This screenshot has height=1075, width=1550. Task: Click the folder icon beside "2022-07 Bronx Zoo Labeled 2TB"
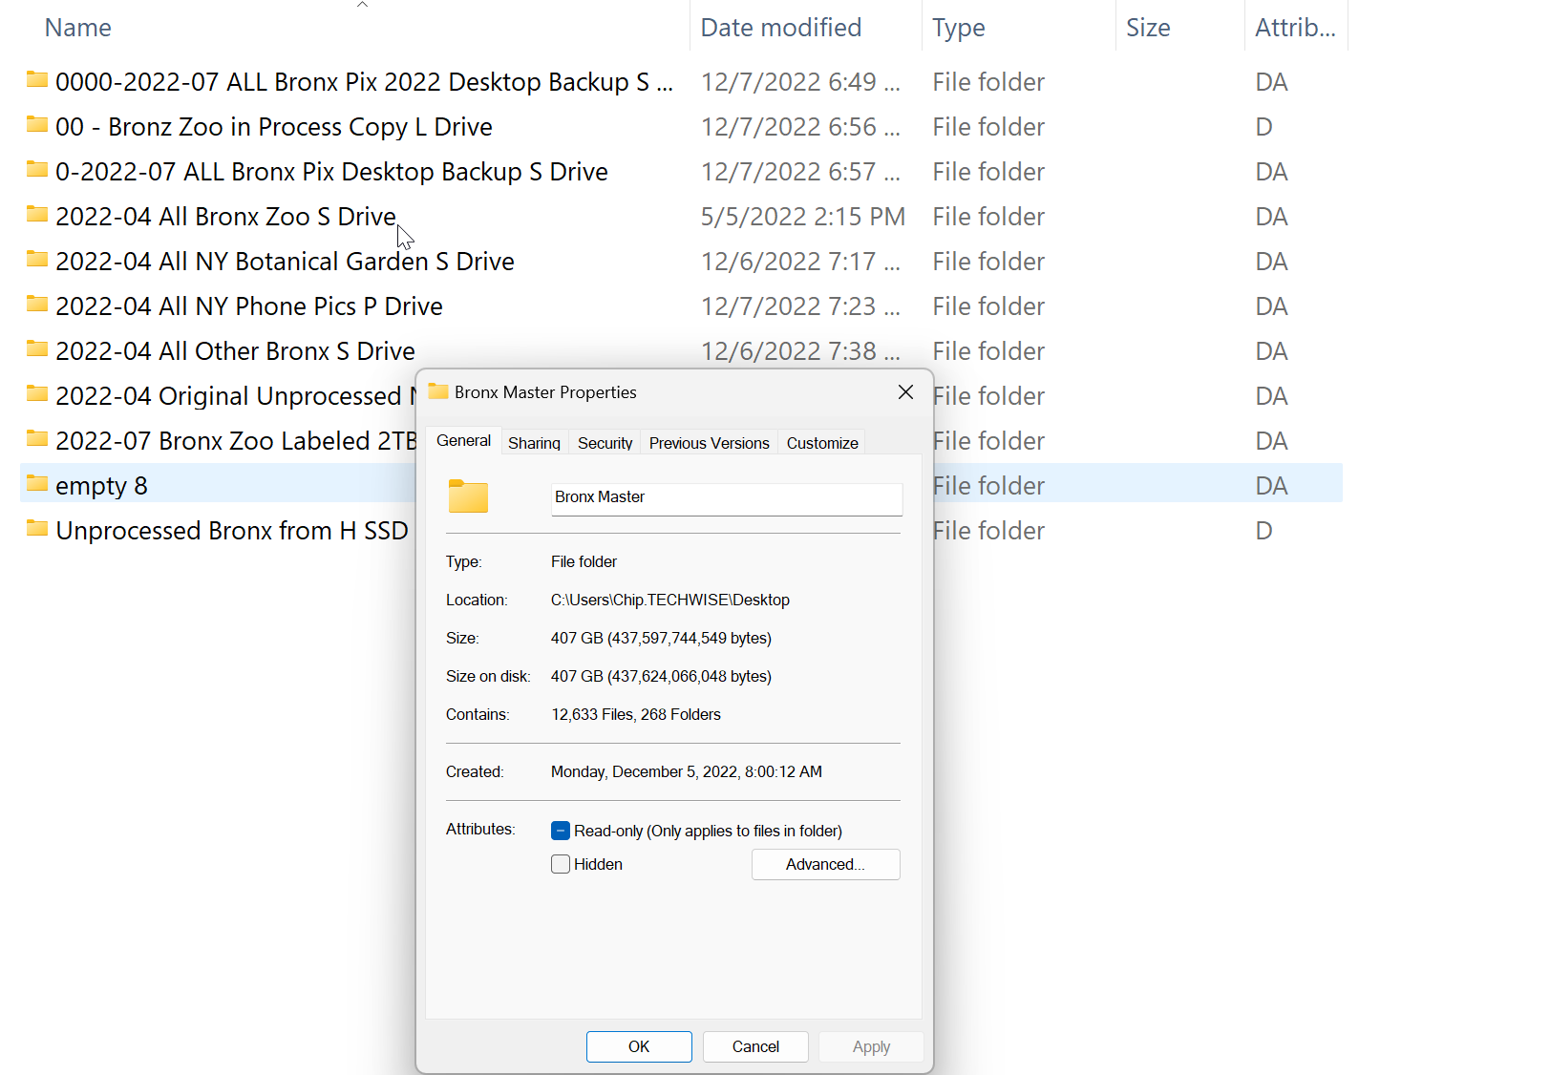pyautogui.click(x=36, y=439)
